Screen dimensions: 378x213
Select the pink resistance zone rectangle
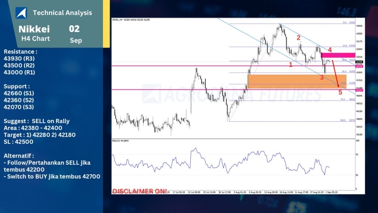click(x=338, y=55)
